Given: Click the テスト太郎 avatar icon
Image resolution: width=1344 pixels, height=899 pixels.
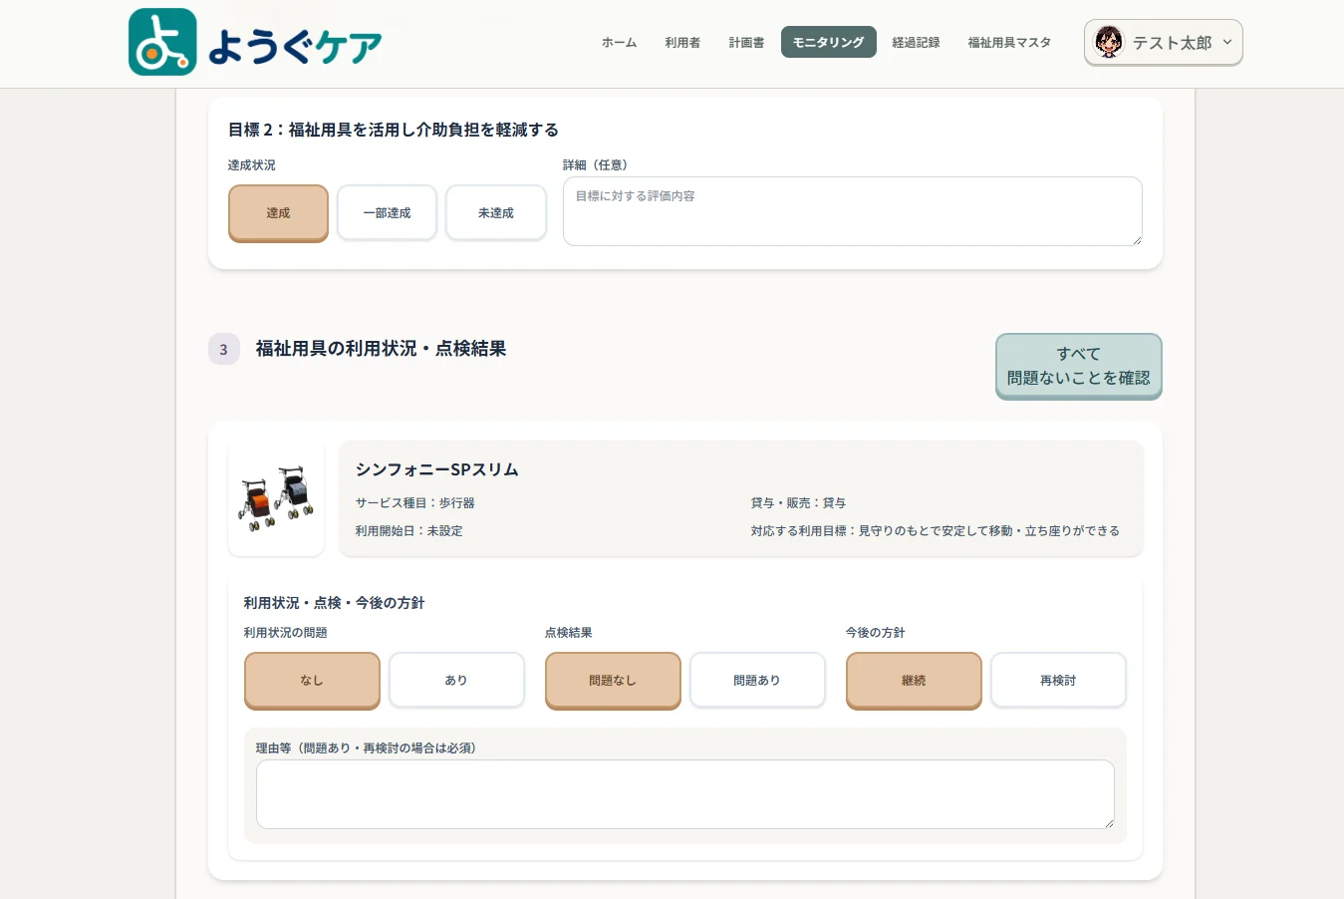Looking at the screenshot, I should [x=1108, y=42].
